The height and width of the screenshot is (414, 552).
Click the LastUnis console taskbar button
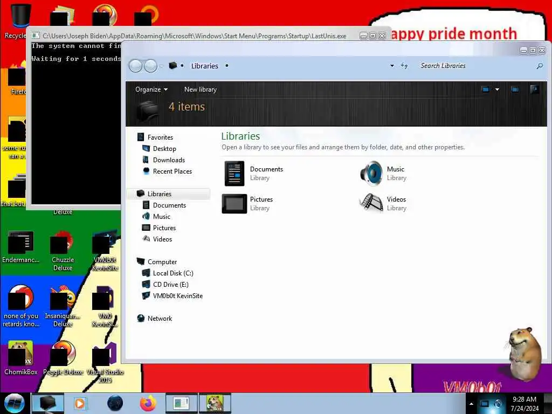coord(181,403)
